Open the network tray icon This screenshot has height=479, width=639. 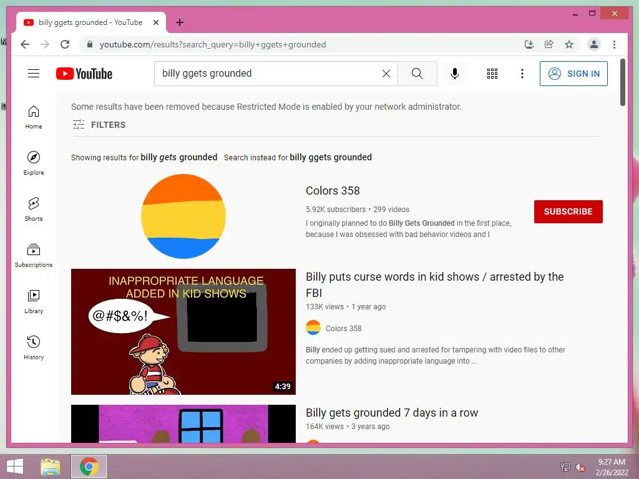pyautogui.click(x=565, y=467)
